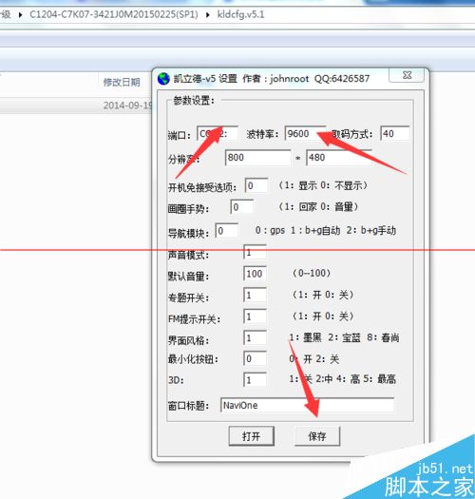
Task: Sort by 修改日期 column header in Explorer
Action: pos(122,83)
